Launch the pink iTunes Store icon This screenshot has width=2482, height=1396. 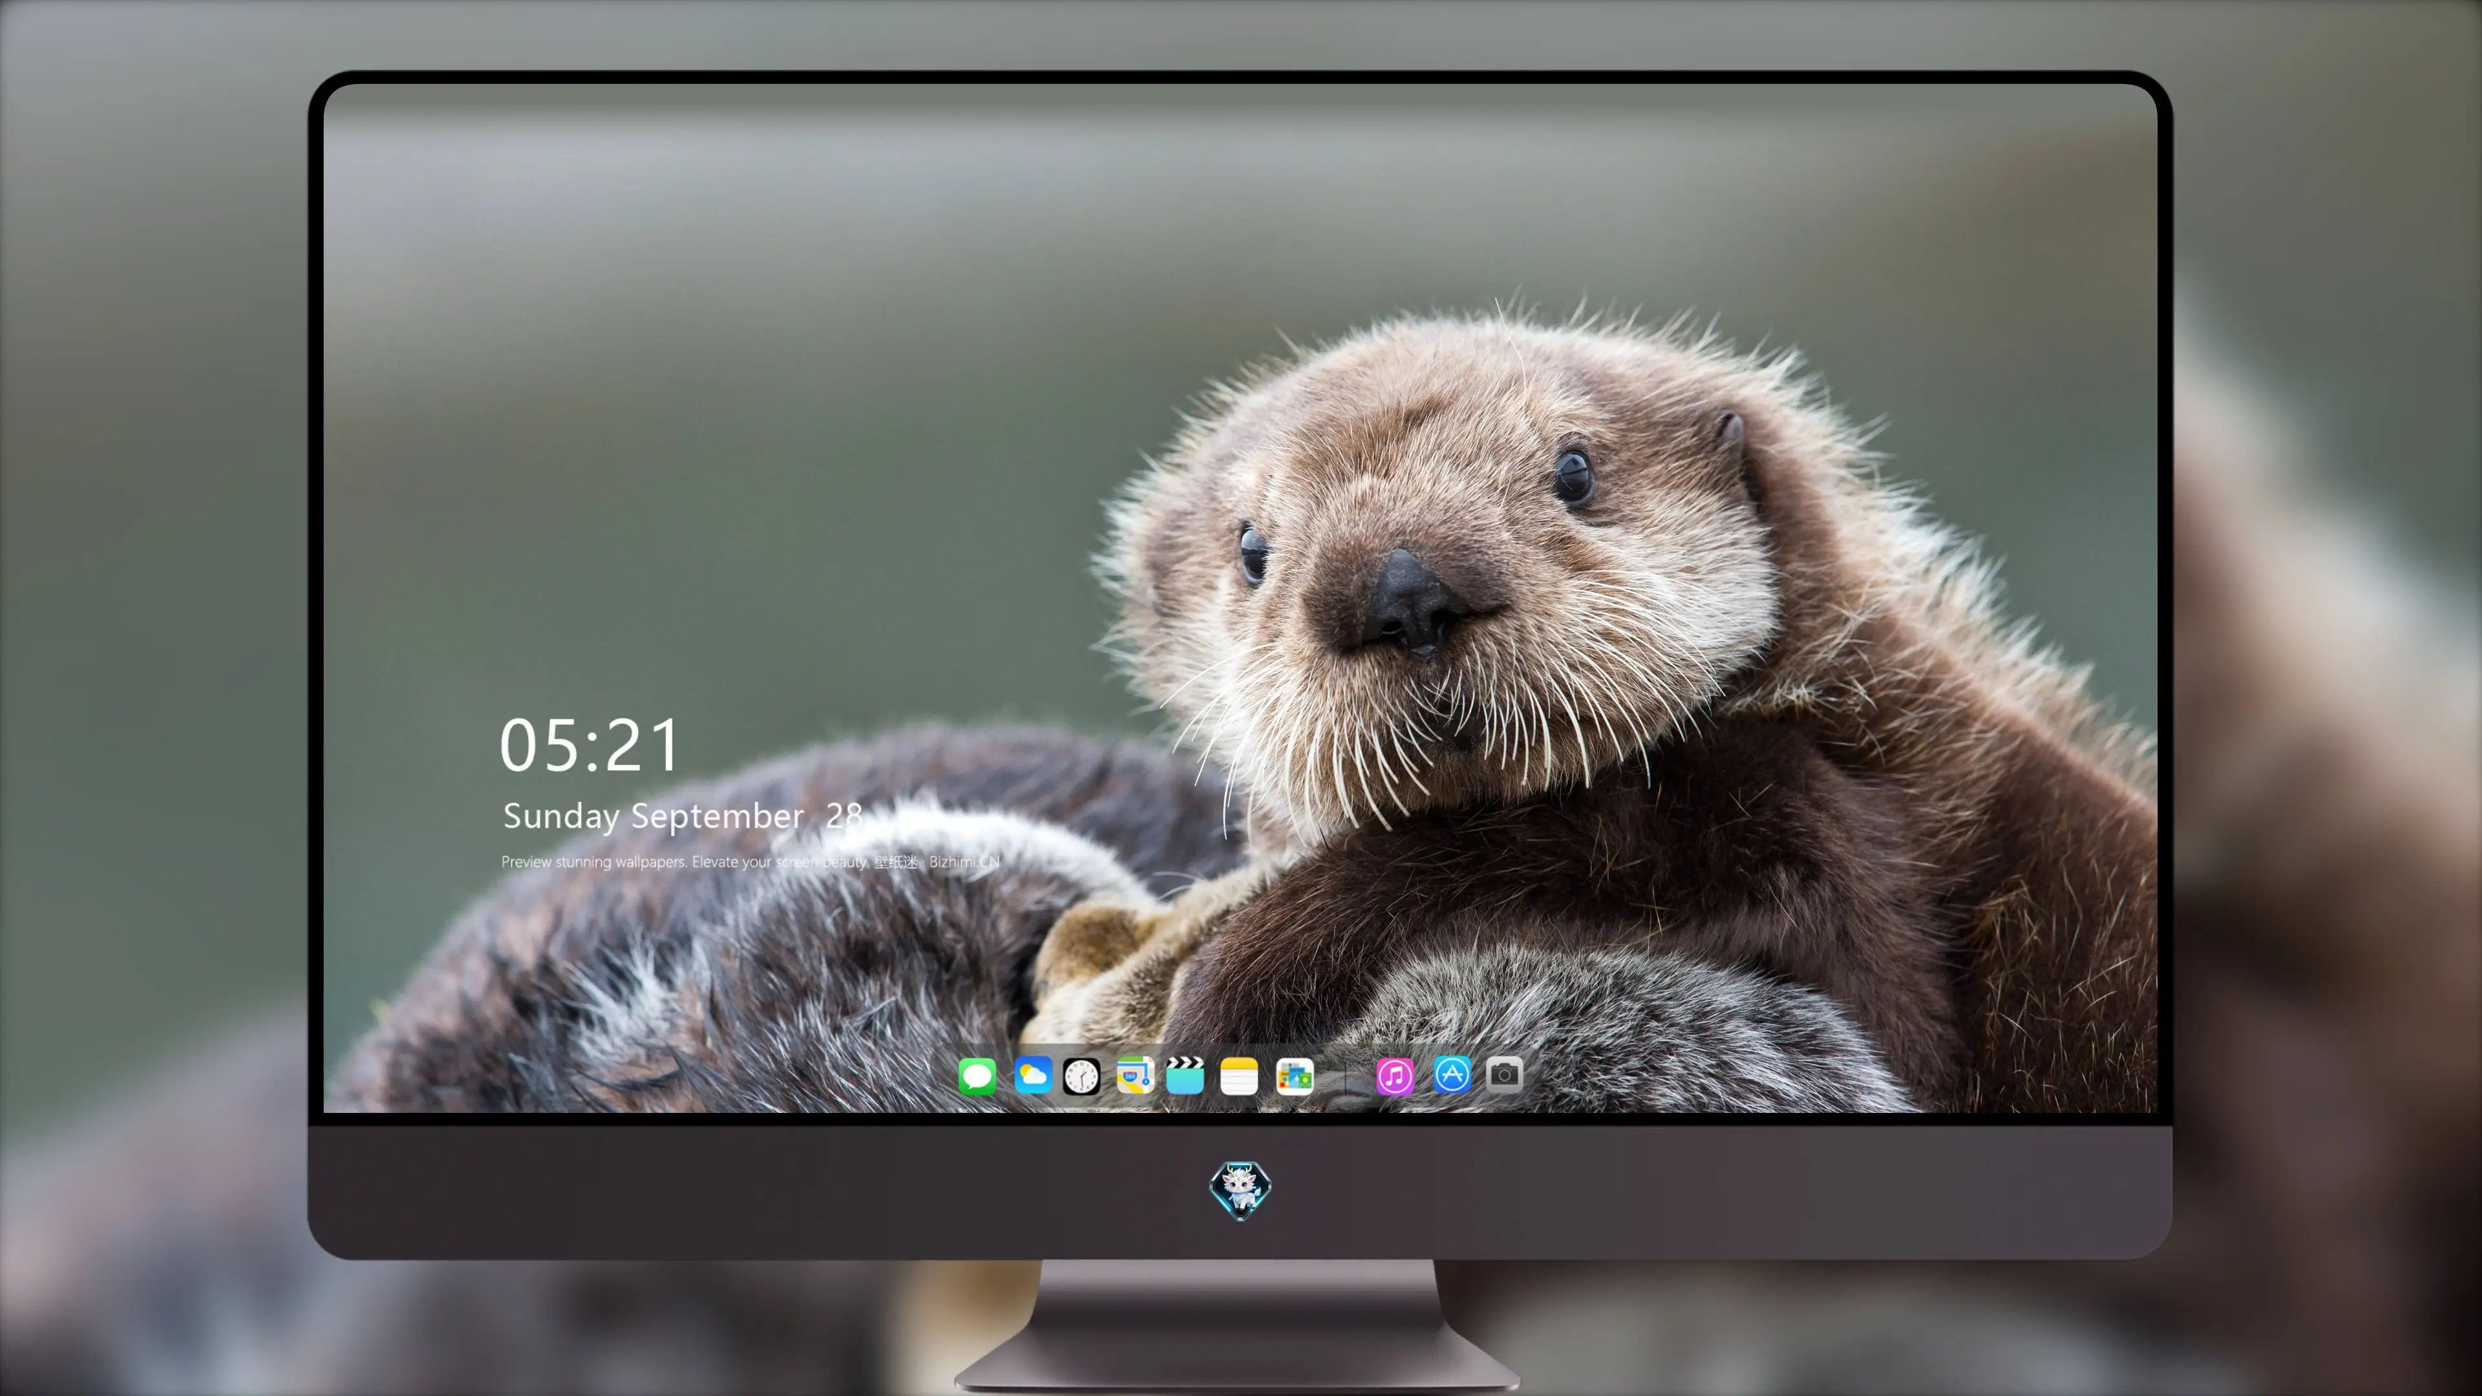point(1394,1076)
